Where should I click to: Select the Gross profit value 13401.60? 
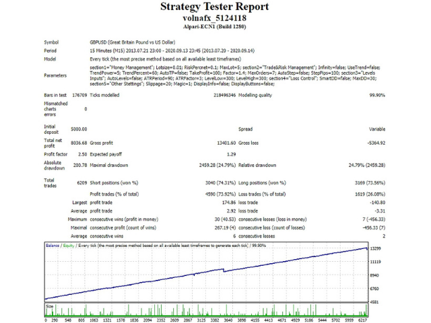[226, 143]
